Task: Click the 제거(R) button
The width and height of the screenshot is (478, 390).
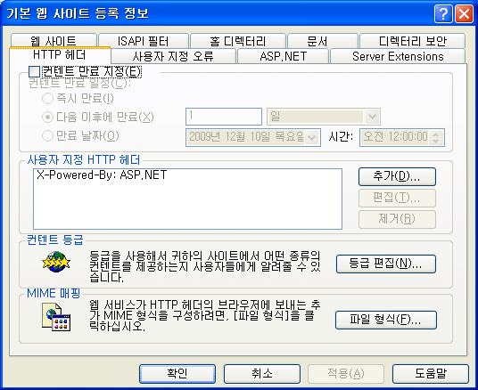Action: coord(397,219)
